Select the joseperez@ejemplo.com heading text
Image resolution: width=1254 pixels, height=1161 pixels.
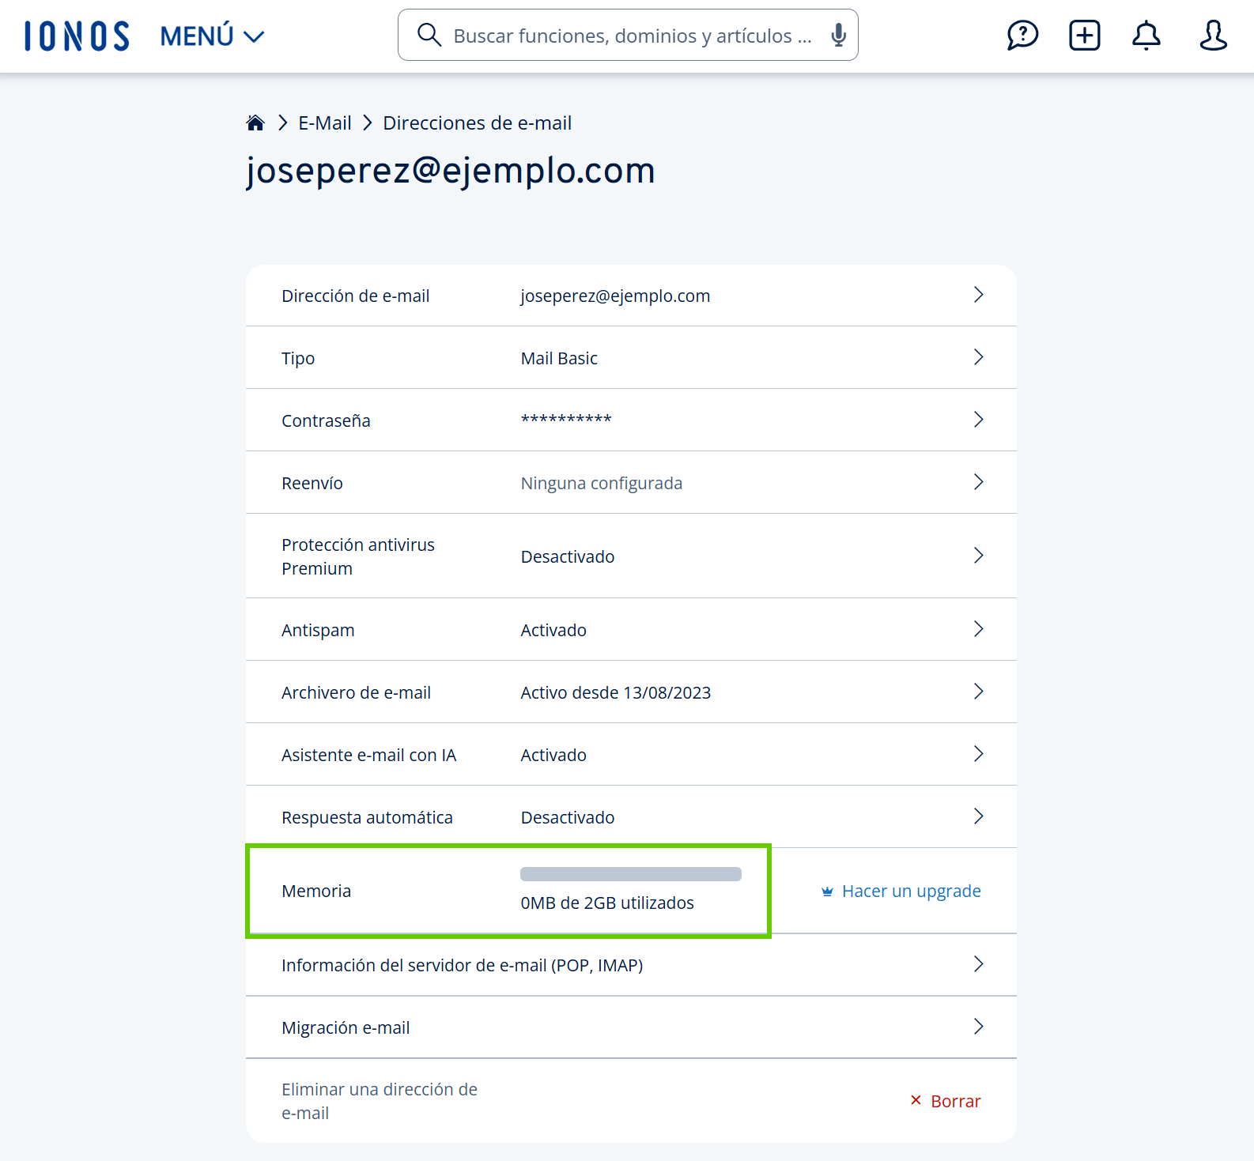[451, 171]
